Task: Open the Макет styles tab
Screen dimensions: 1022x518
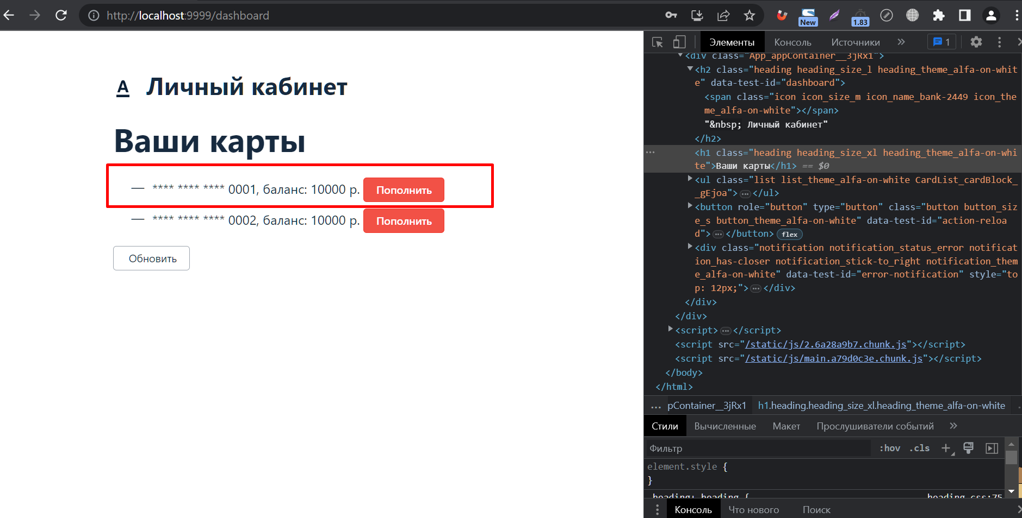Action: (785, 426)
